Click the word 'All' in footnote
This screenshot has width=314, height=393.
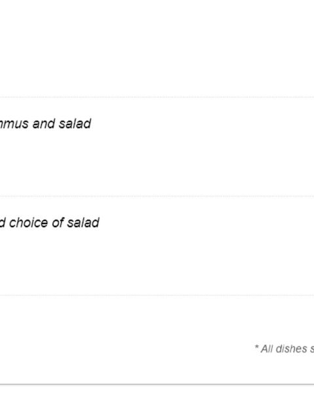267,348
